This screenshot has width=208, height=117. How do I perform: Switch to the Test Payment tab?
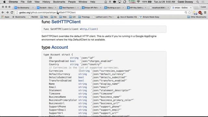(x=69, y=8)
